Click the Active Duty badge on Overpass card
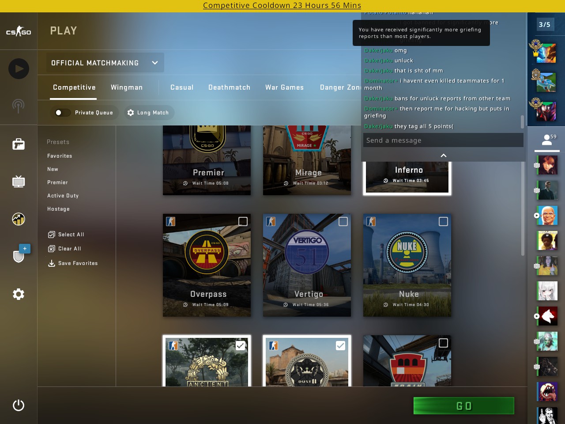Image resolution: width=565 pixels, height=424 pixels. coord(171,221)
